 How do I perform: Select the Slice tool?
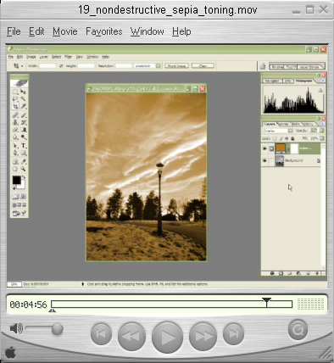pyautogui.click(x=23, y=106)
